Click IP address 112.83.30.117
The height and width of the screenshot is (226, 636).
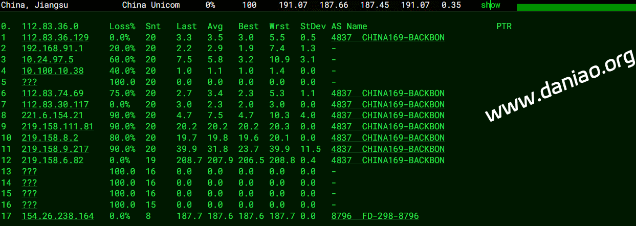(55, 104)
